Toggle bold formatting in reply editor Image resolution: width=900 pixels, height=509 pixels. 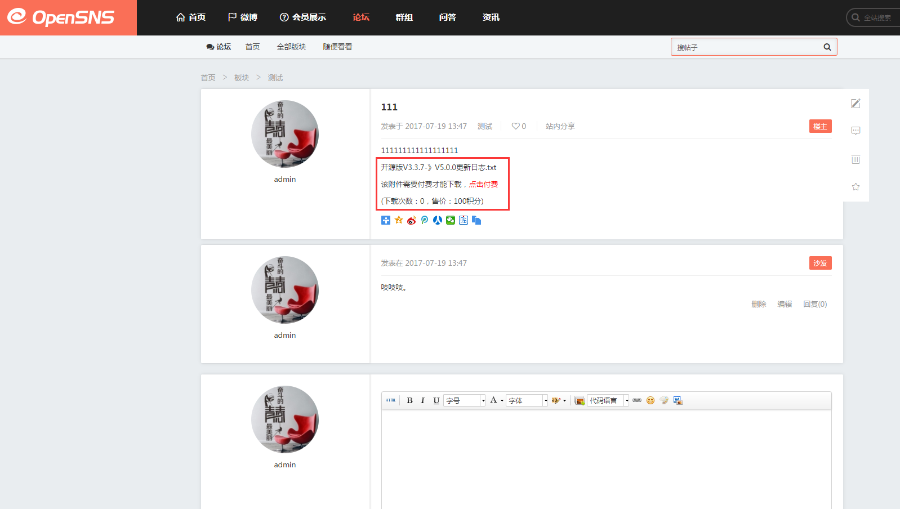click(409, 400)
